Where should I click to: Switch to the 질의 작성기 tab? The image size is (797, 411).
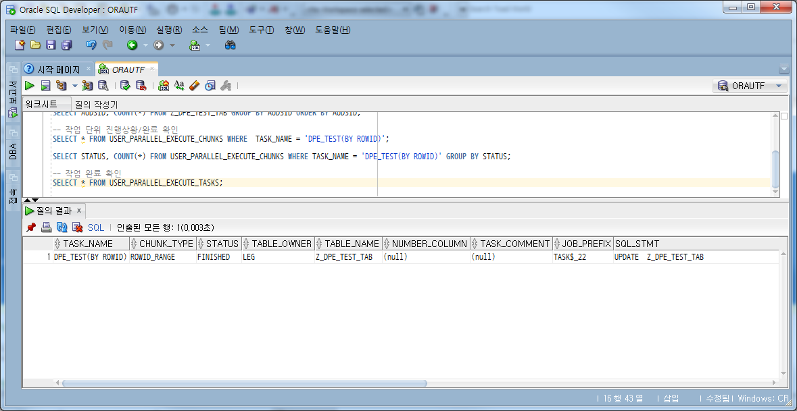tap(96, 105)
